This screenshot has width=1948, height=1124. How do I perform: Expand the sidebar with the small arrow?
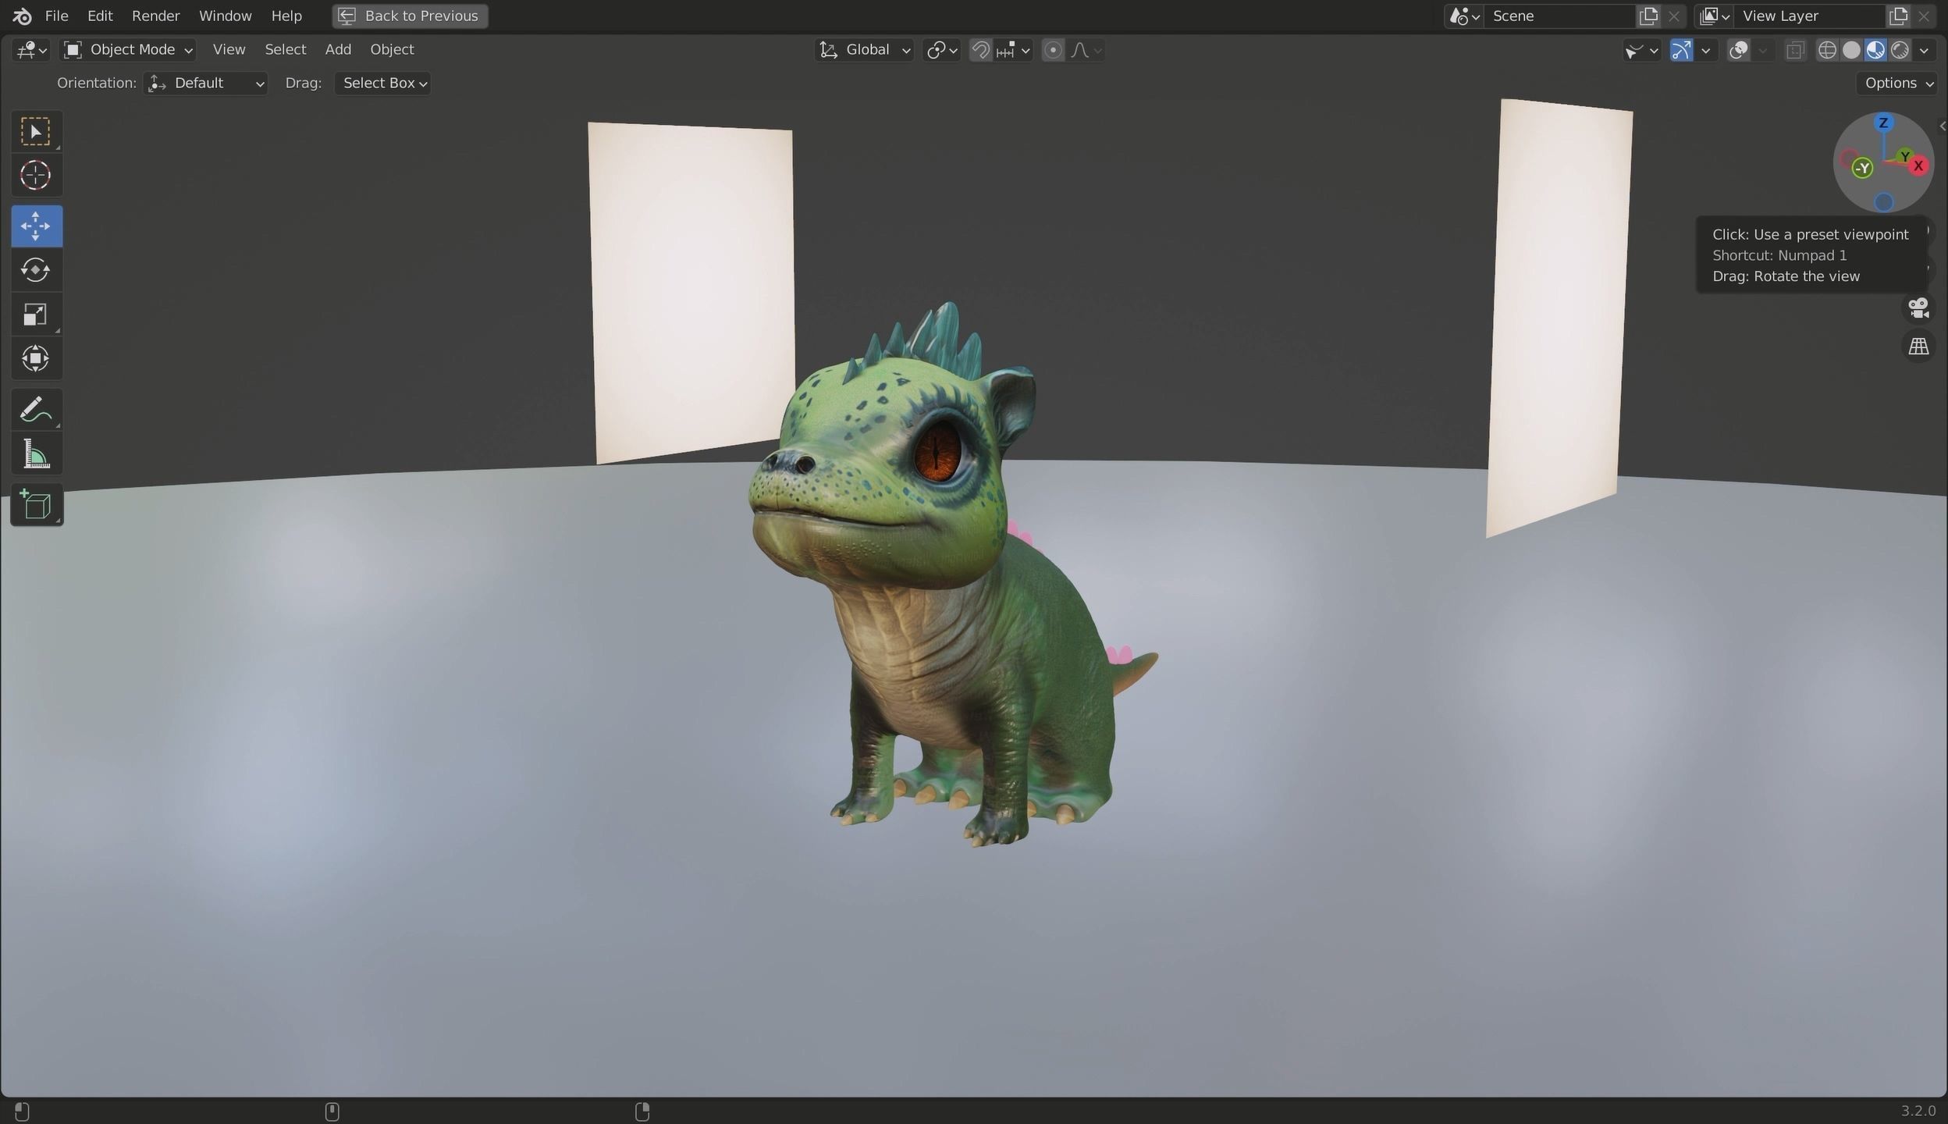point(1942,126)
